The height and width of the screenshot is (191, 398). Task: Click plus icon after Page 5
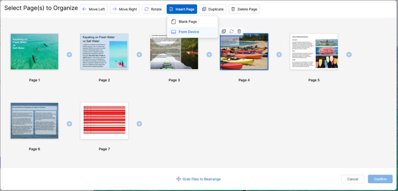tap(349, 54)
